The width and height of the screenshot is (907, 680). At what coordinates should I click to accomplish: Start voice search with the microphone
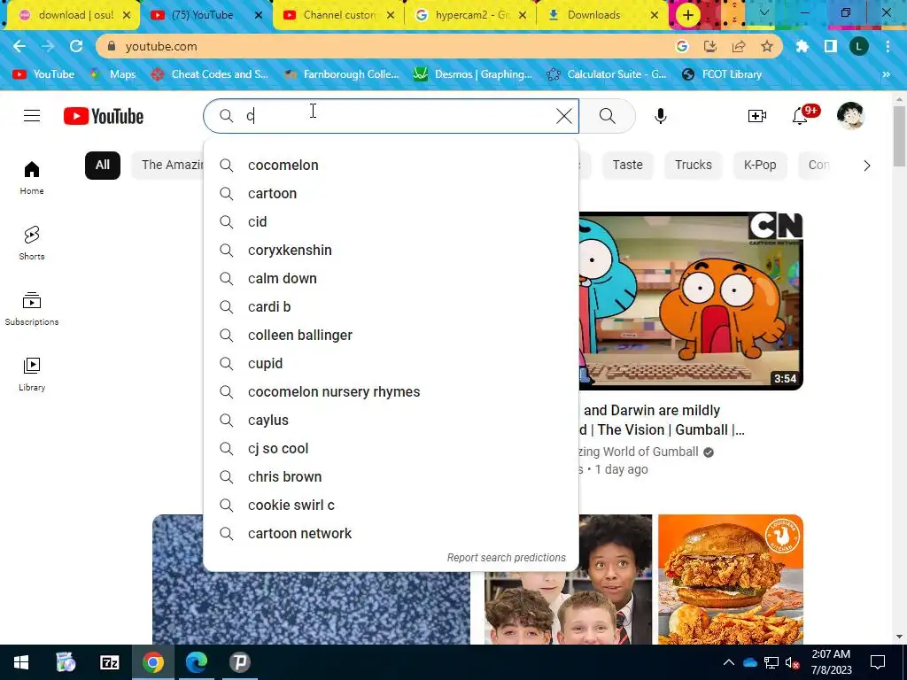point(660,116)
